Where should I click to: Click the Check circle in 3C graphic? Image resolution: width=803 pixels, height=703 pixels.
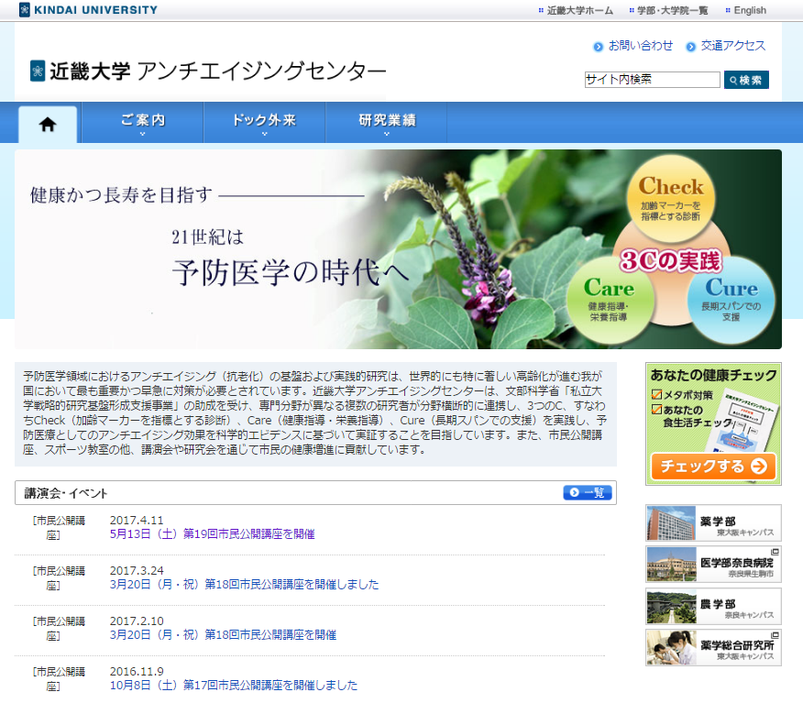coord(671,196)
